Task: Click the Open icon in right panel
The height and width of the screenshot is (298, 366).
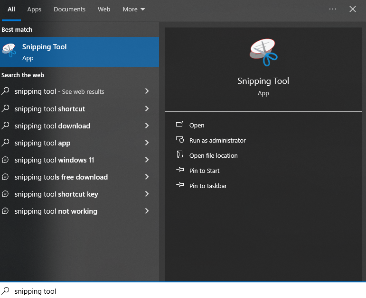Action: pyautogui.click(x=179, y=125)
